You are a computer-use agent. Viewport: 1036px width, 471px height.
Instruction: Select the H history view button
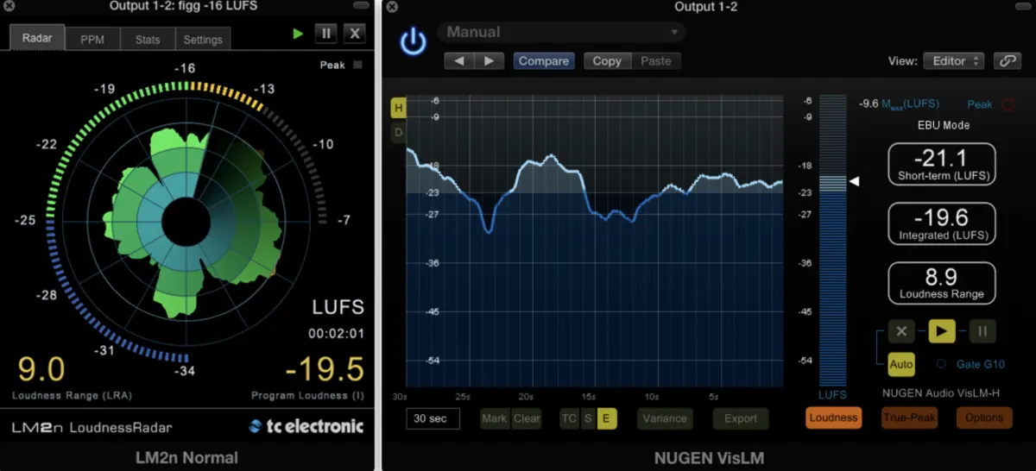click(x=398, y=108)
